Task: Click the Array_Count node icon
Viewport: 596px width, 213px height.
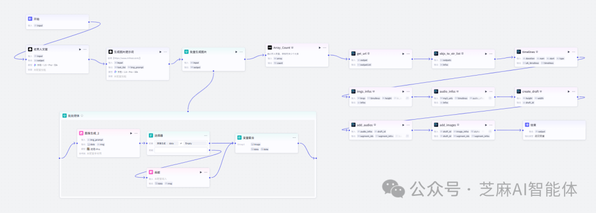Action: (x=269, y=47)
